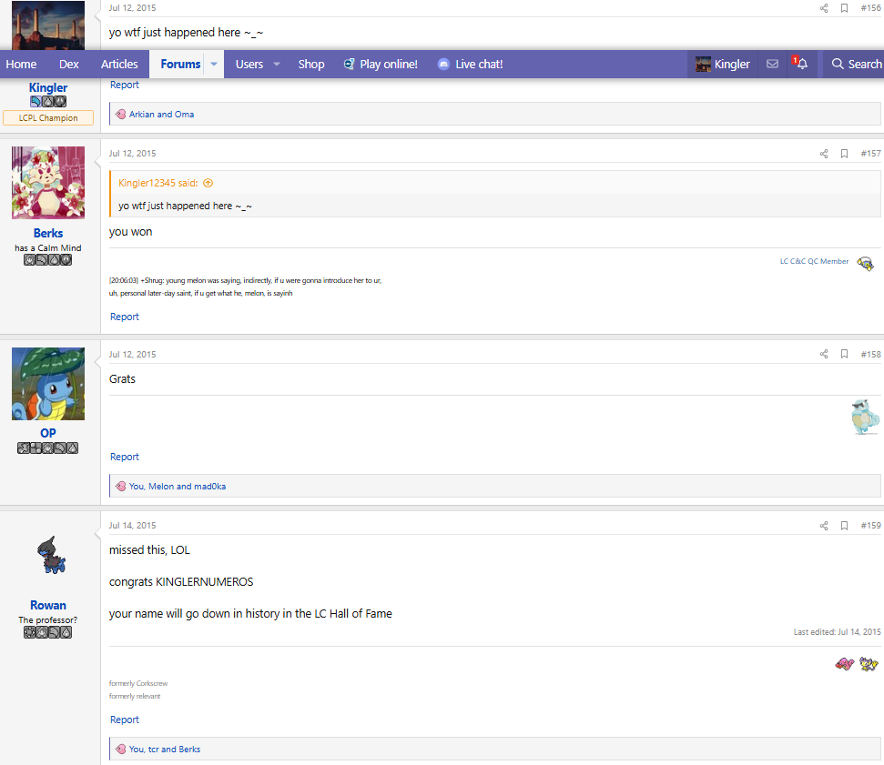884x765 pixels.
Task: Jump to quoted Kingler12345 post arrow
Action: pyautogui.click(x=208, y=183)
